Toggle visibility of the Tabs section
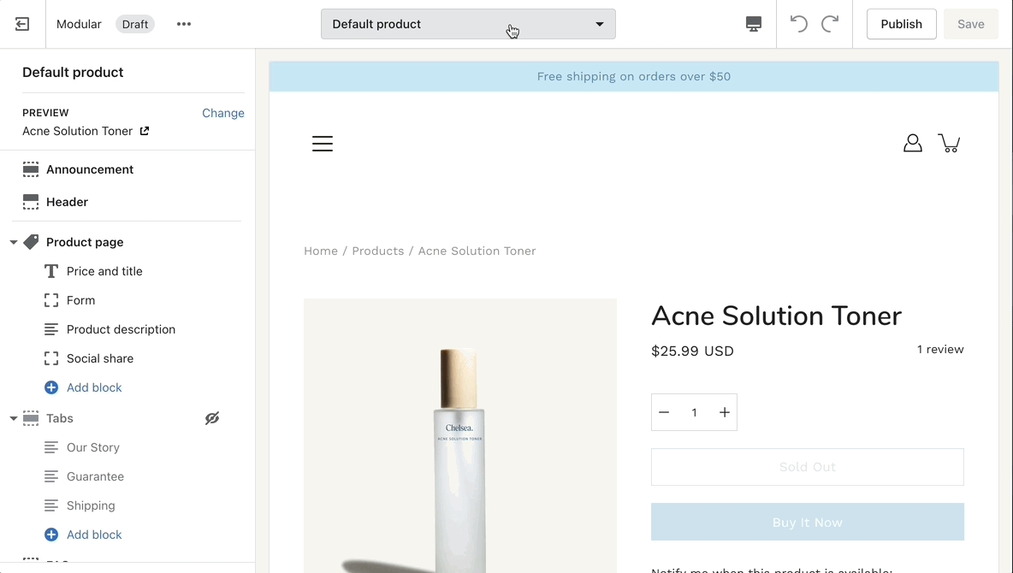Viewport: 1013px width, 573px height. 212,418
